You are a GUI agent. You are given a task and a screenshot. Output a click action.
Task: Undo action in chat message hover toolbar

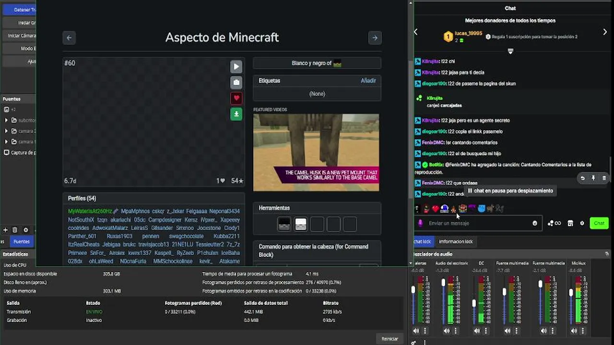[582, 178]
